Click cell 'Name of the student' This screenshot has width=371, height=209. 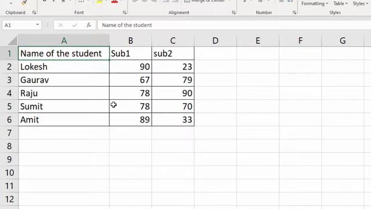[x=64, y=53]
